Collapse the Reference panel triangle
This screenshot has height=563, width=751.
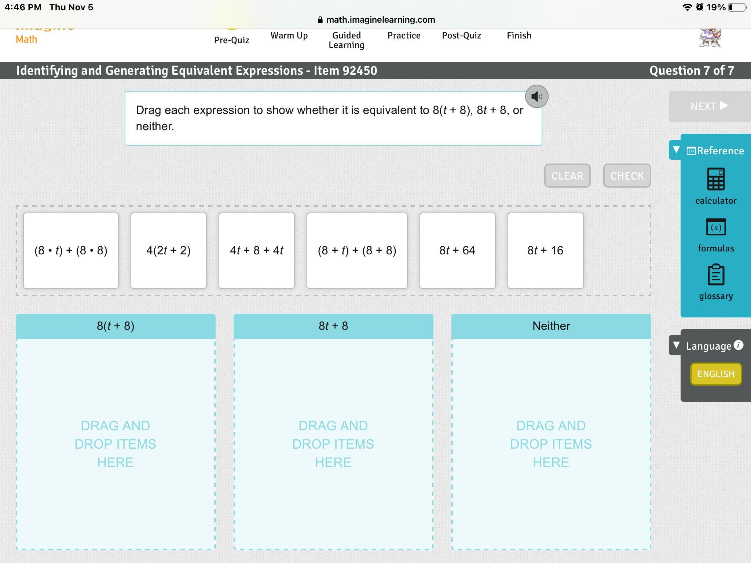click(x=676, y=150)
